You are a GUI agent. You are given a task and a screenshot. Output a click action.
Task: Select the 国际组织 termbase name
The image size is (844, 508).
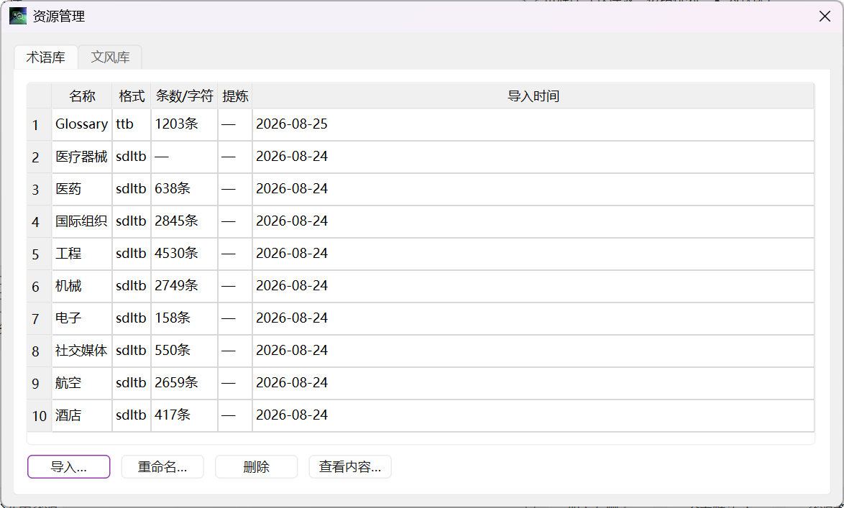tap(82, 221)
